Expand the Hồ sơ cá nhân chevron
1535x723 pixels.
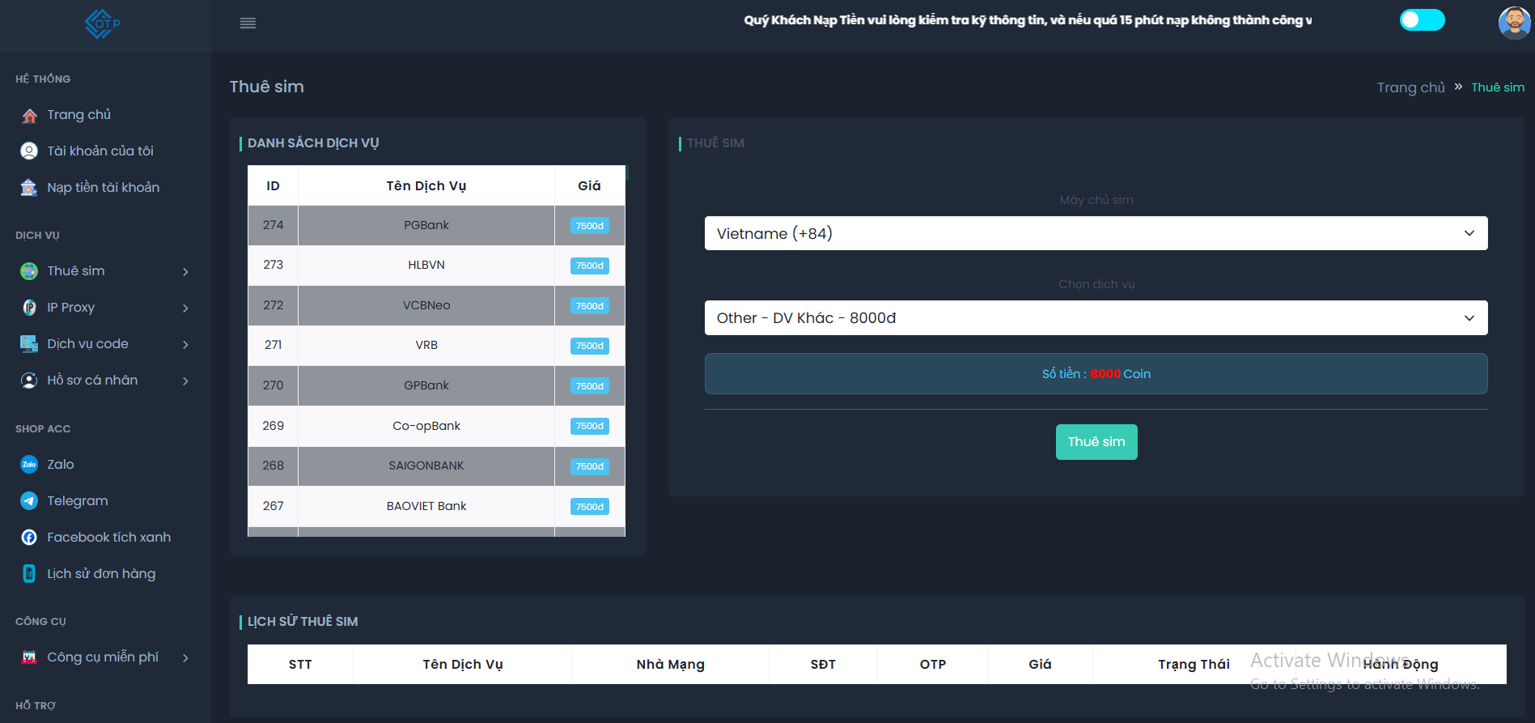185,381
